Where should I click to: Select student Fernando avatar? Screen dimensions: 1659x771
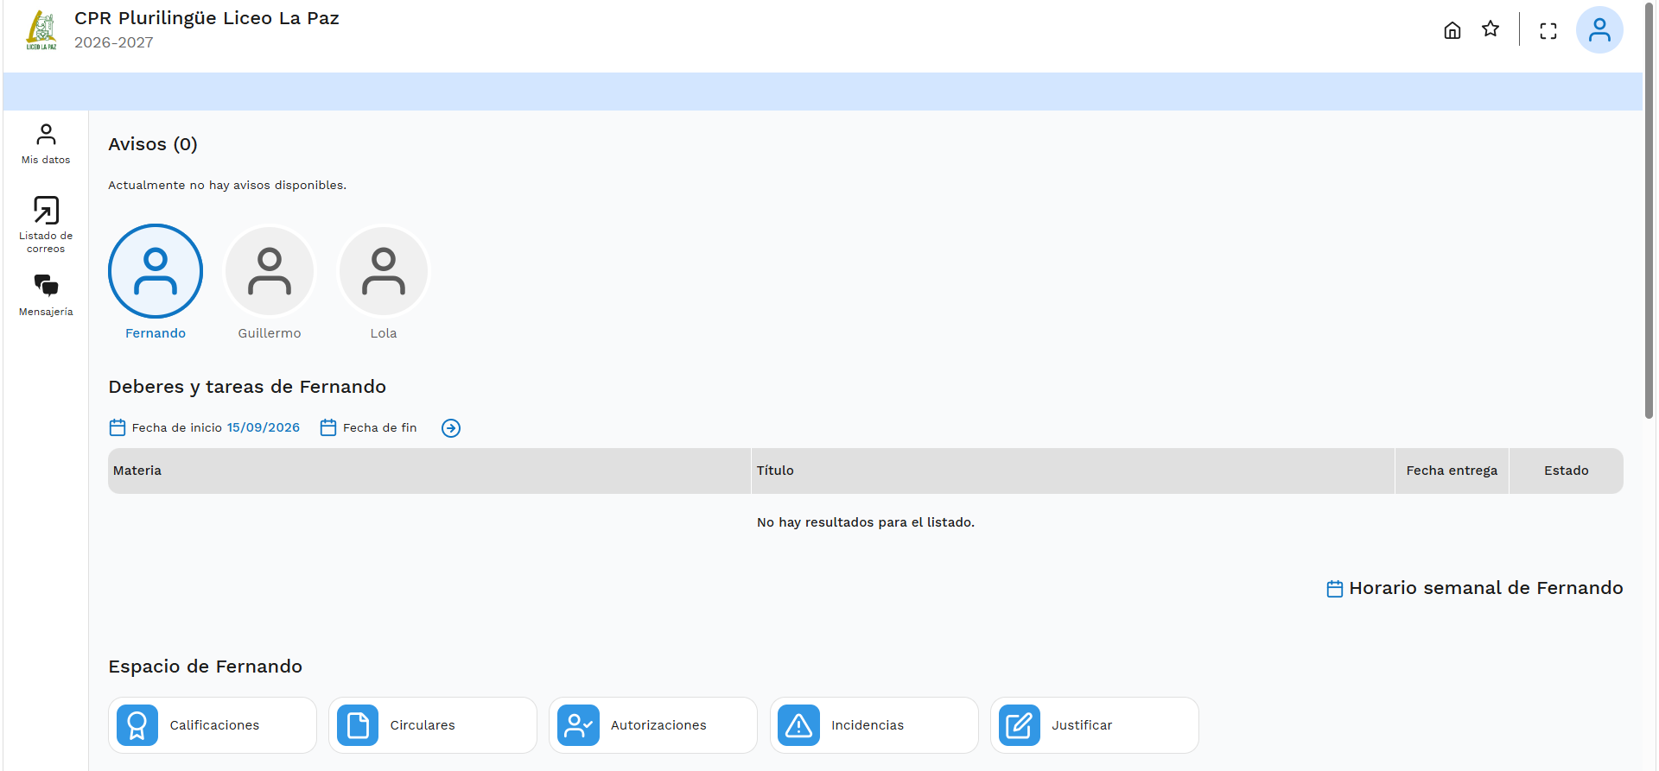coord(156,271)
